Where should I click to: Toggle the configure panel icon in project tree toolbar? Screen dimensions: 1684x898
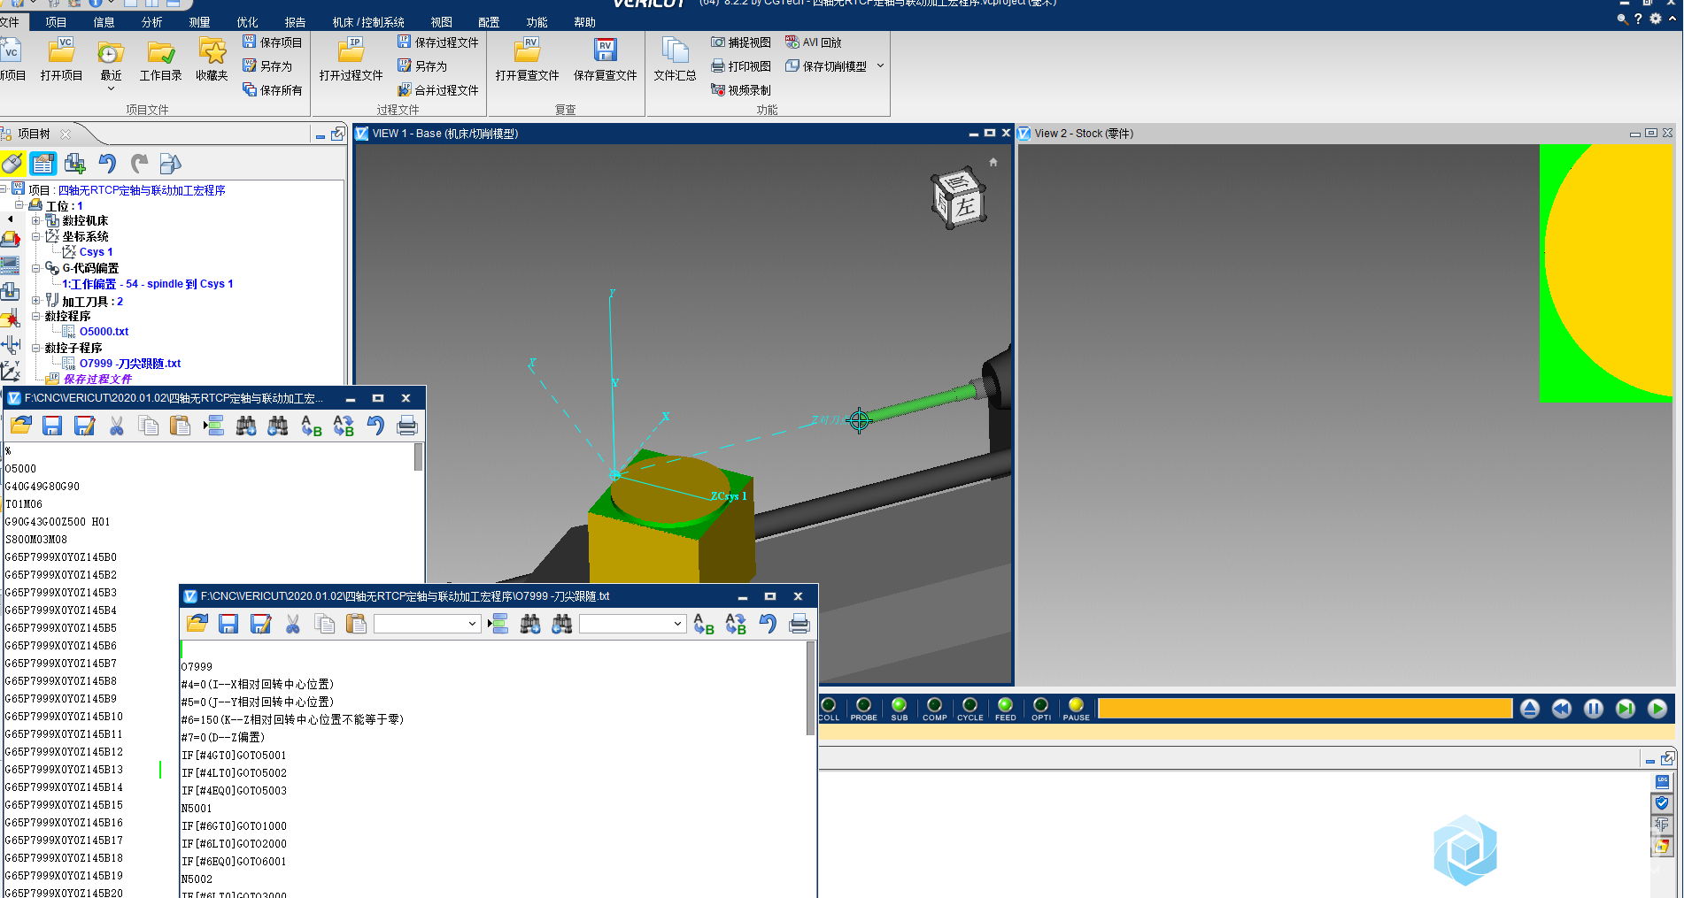(x=42, y=164)
